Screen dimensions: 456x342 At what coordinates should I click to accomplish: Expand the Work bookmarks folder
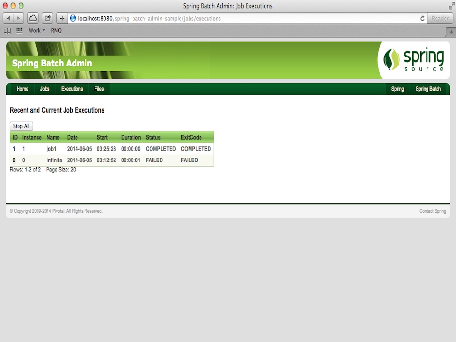pyautogui.click(x=37, y=30)
